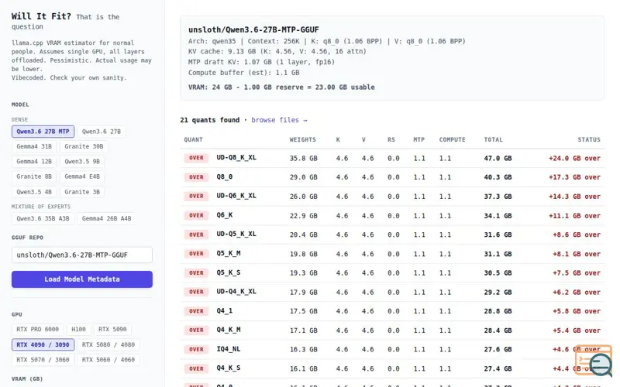Select the H100 GPU chip

(x=78, y=330)
